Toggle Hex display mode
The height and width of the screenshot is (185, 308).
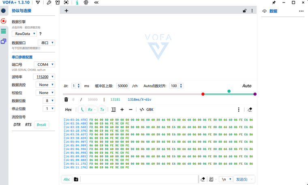pyautogui.click(x=68, y=110)
